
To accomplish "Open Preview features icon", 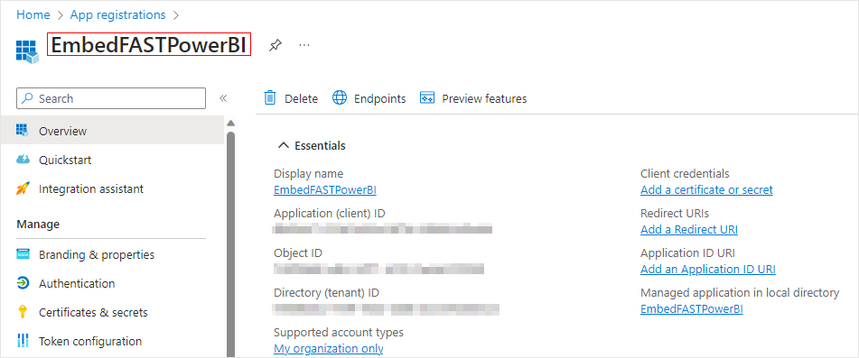I will [426, 97].
